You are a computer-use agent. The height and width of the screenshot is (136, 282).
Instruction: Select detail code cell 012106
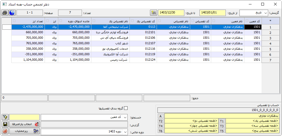pos(143,38)
